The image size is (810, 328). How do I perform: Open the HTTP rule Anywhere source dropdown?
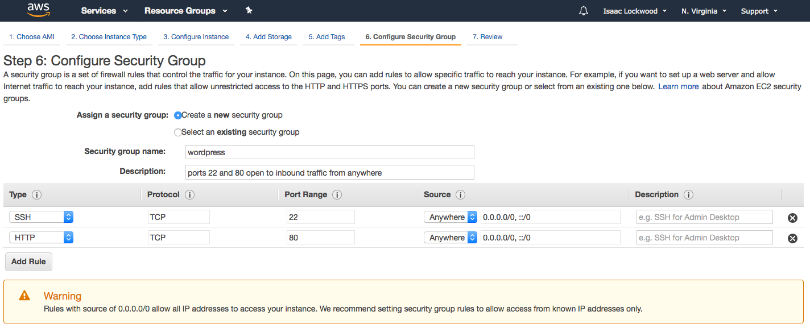[x=451, y=238]
